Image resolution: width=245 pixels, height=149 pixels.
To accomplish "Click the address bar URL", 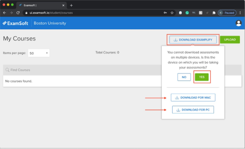I will tap(51, 13).
